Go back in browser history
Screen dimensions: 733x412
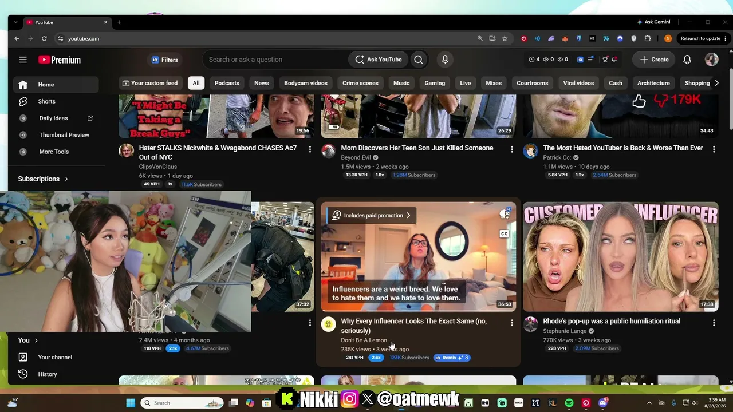[17, 38]
